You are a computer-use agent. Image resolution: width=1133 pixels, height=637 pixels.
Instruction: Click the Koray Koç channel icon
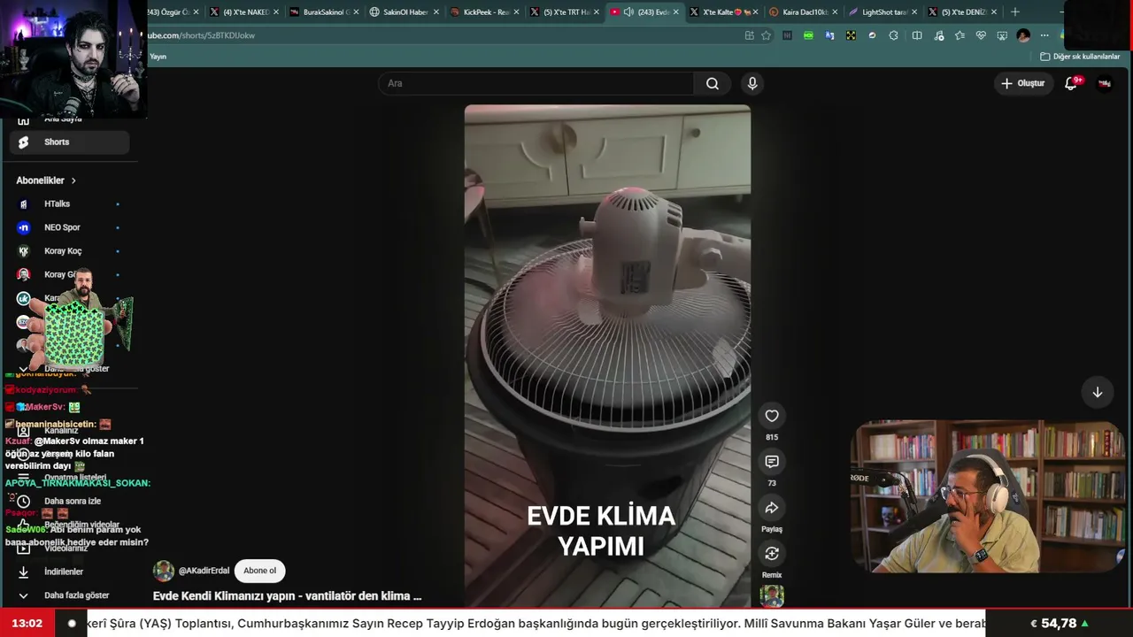click(24, 251)
